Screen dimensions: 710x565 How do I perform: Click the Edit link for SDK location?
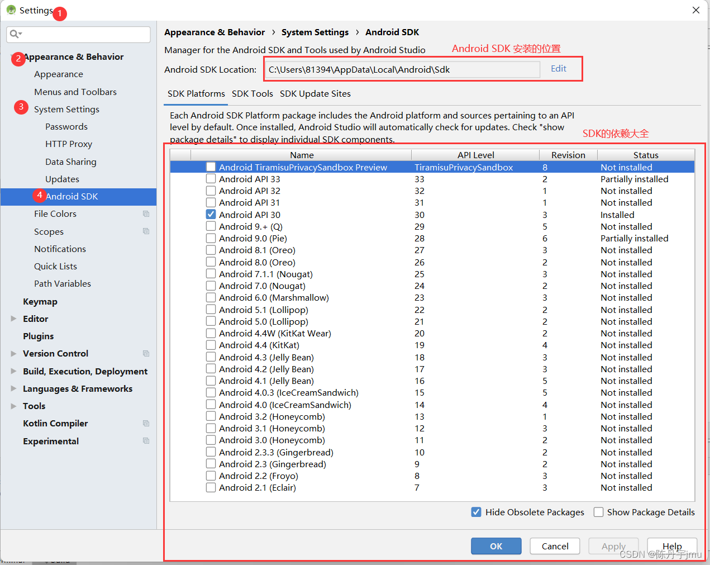click(x=559, y=69)
